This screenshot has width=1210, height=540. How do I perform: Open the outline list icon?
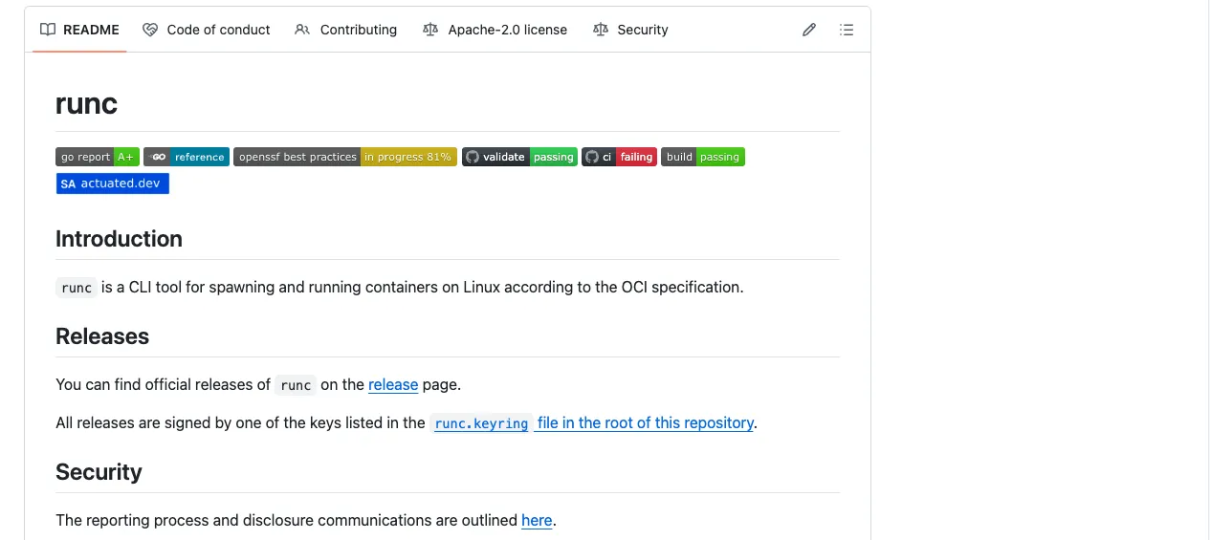tap(847, 30)
